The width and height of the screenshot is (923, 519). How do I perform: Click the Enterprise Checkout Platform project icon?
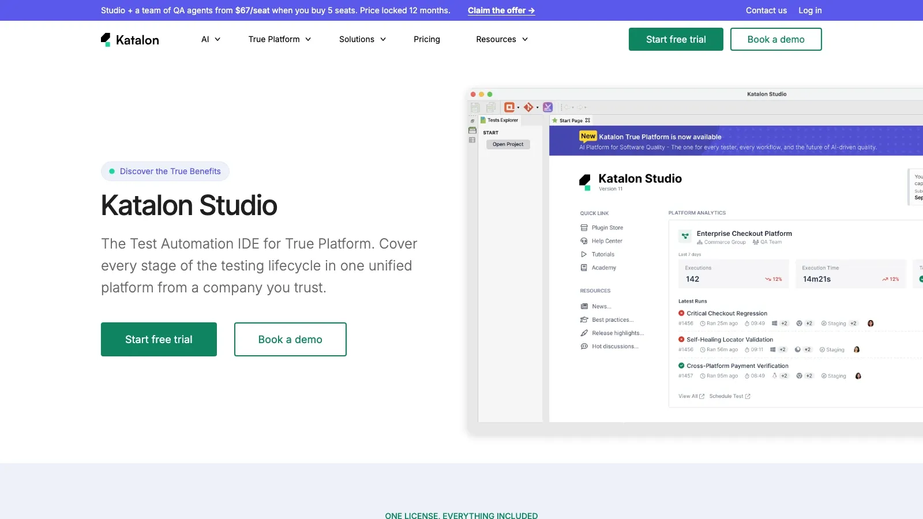[685, 236]
